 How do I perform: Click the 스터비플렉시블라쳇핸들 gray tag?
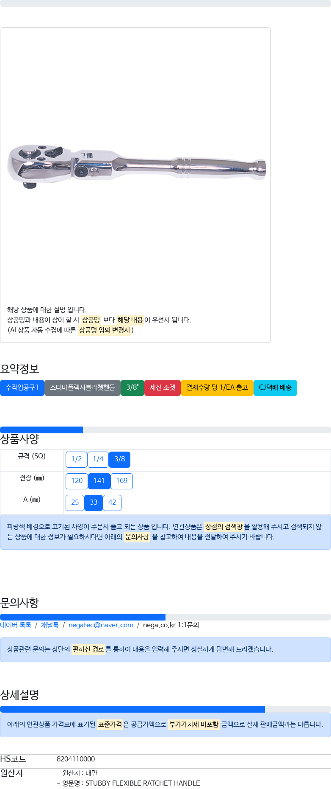coord(83,387)
